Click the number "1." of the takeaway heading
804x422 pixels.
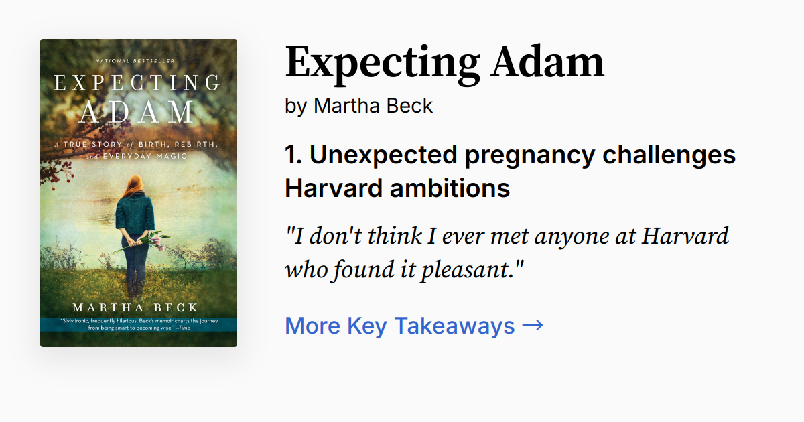(x=293, y=155)
